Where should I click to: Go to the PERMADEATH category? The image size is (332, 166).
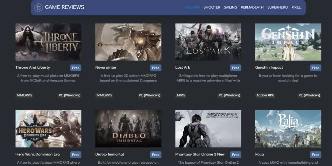pos(252,7)
